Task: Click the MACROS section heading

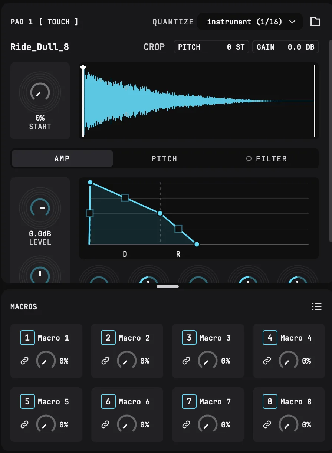Action: pyautogui.click(x=24, y=307)
